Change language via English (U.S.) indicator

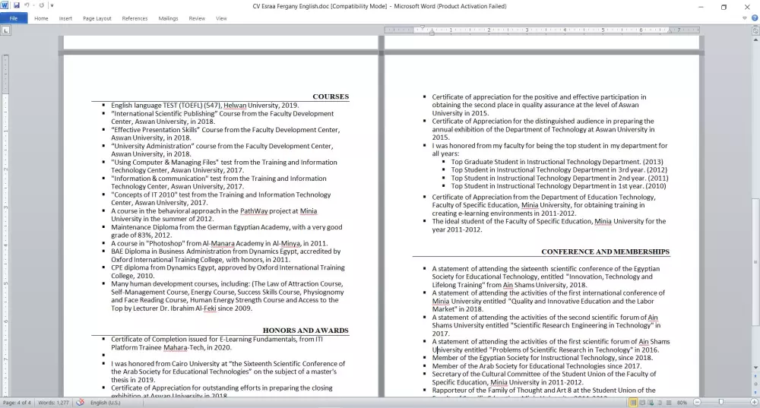(105, 403)
